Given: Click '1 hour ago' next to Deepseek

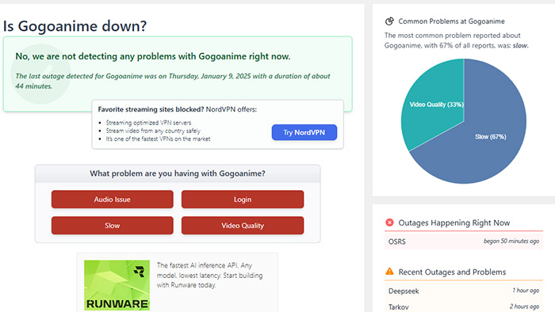Looking at the screenshot, I should pos(526,291).
